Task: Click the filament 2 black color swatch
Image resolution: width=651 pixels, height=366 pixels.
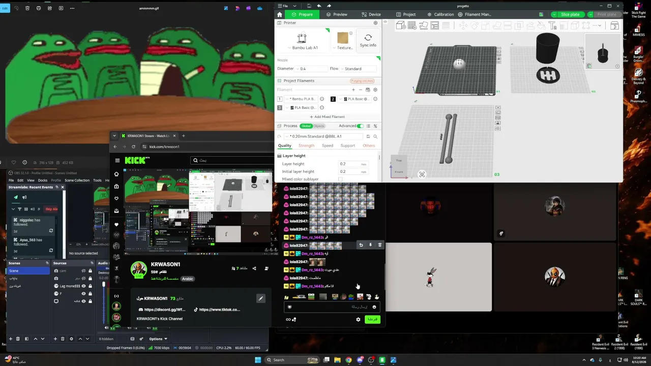Action: (x=333, y=99)
